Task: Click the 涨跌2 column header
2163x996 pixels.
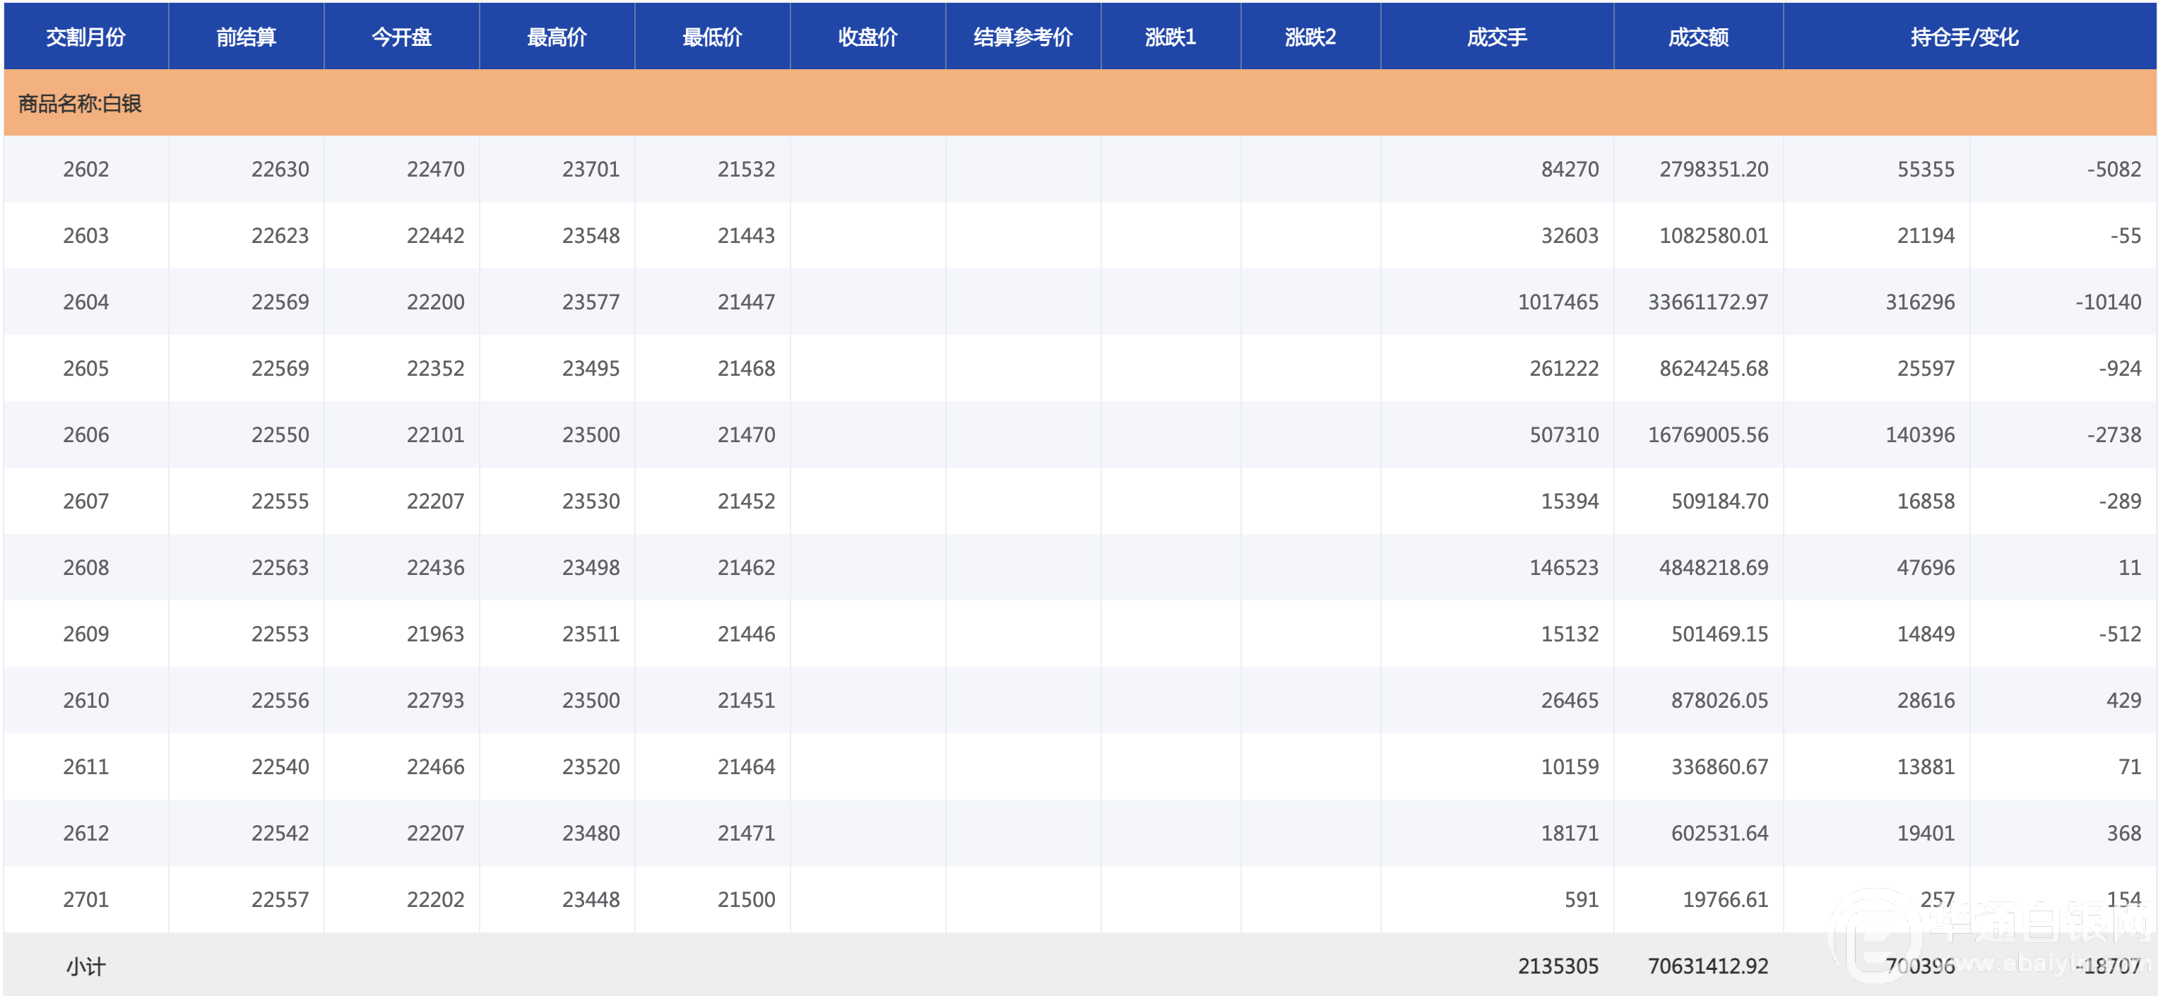Action: pyautogui.click(x=1310, y=37)
